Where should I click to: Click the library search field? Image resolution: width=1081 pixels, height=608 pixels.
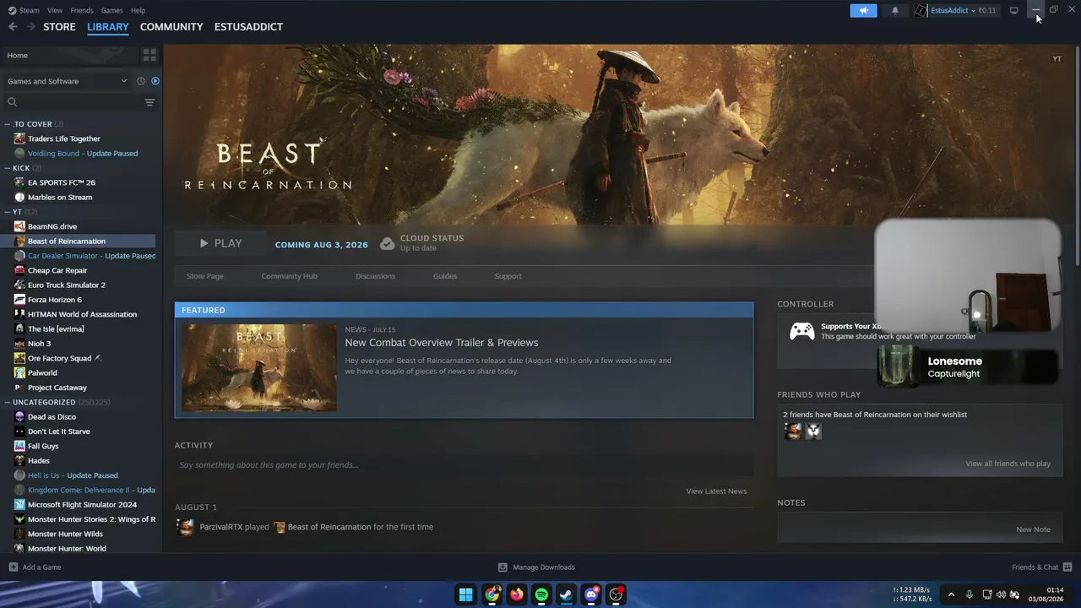74,102
